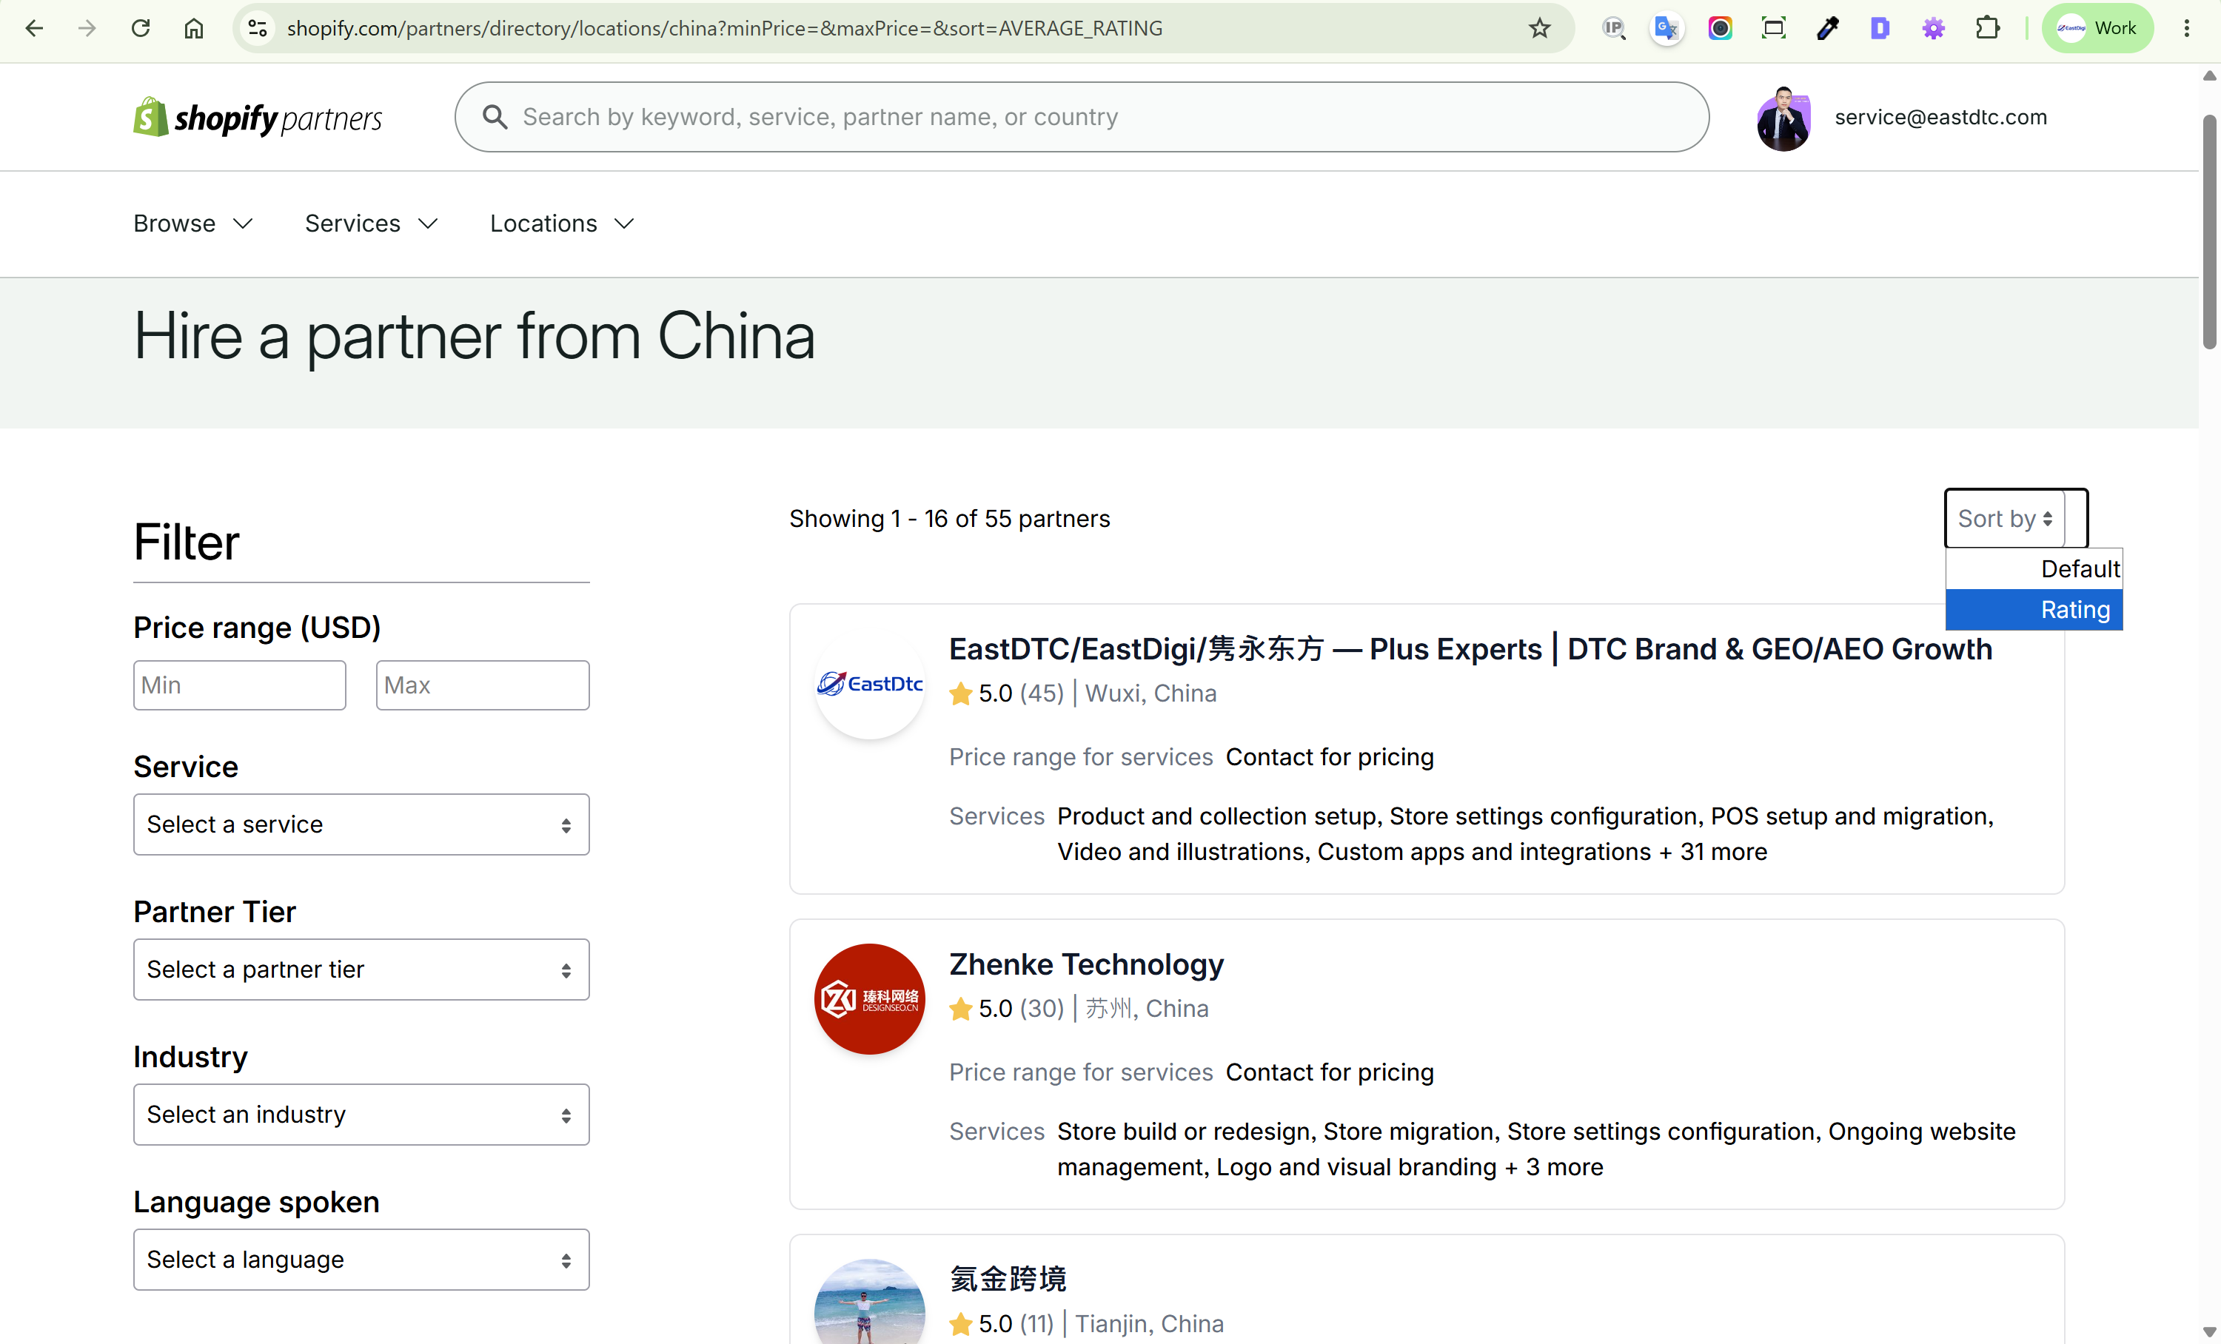2221x1344 pixels.
Task: Focus the Max price field
Action: pyautogui.click(x=482, y=685)
